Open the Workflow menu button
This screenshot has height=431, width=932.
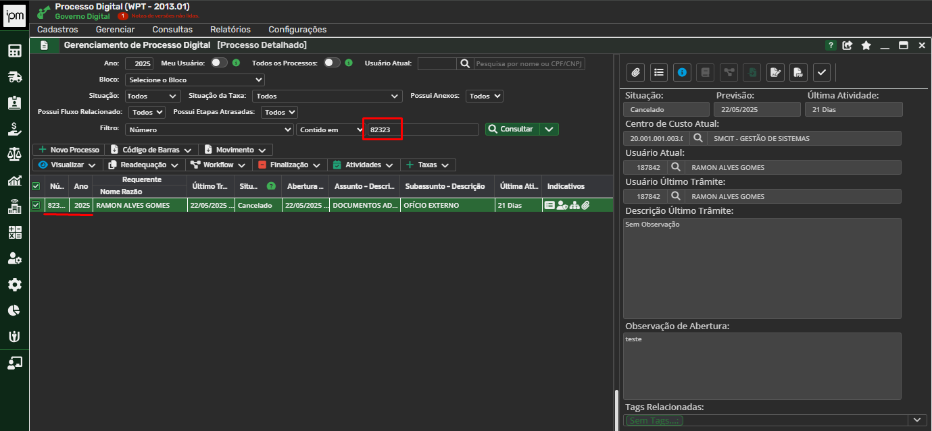(x=218, y=165)
